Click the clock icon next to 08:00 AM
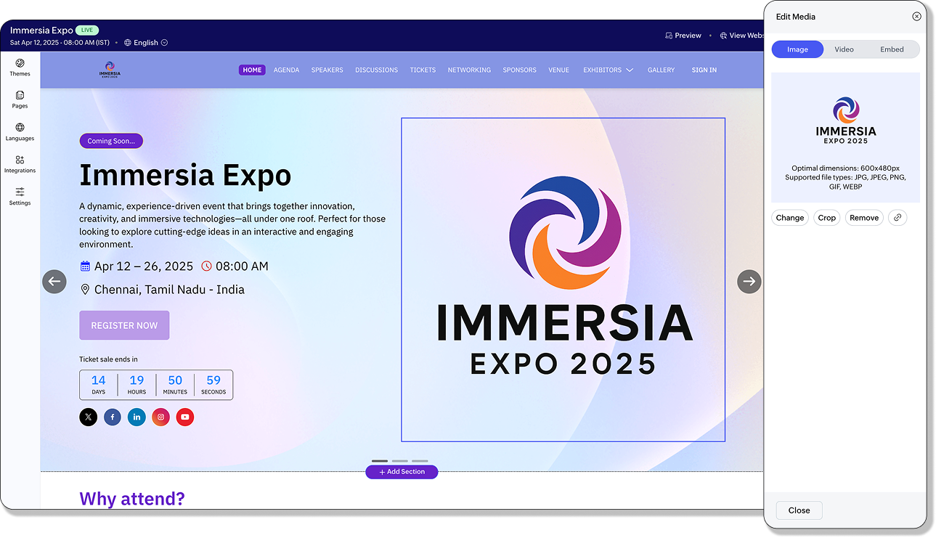936x538 pixels. [x=206, y=266]
